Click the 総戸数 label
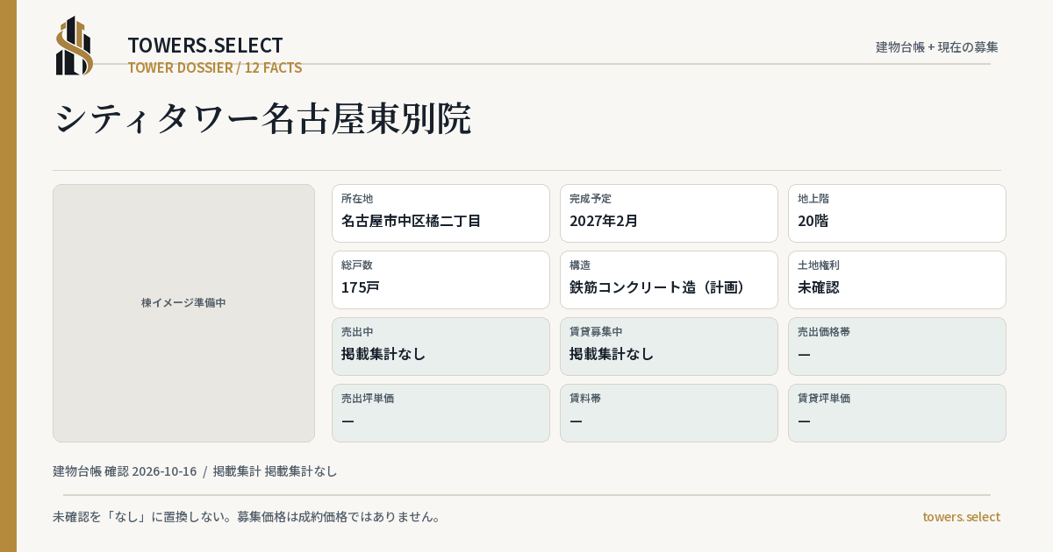Viewport: 1053px width, 552px height. point(357,265)
